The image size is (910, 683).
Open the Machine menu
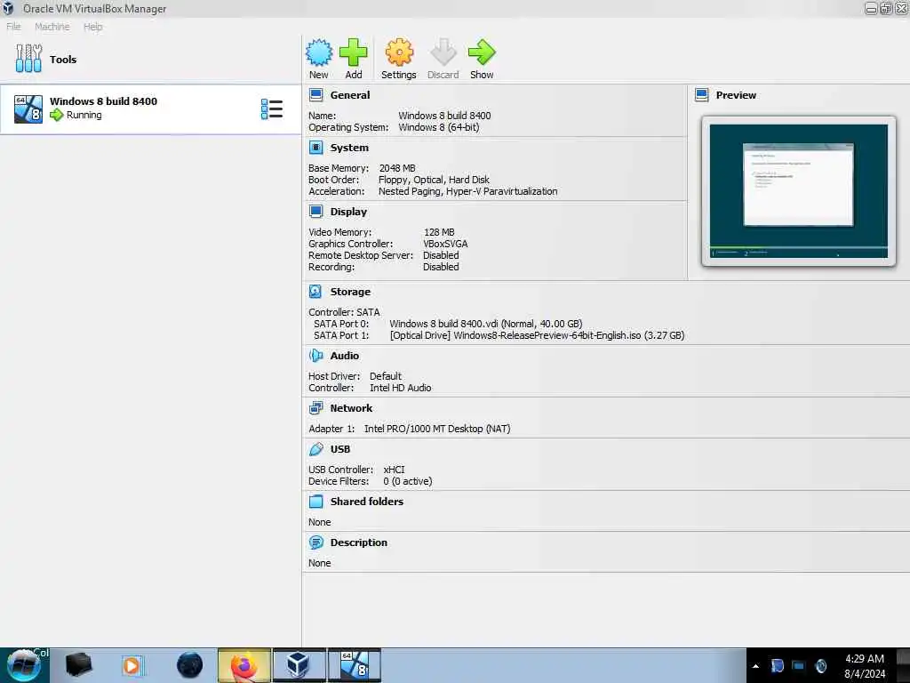52,26
